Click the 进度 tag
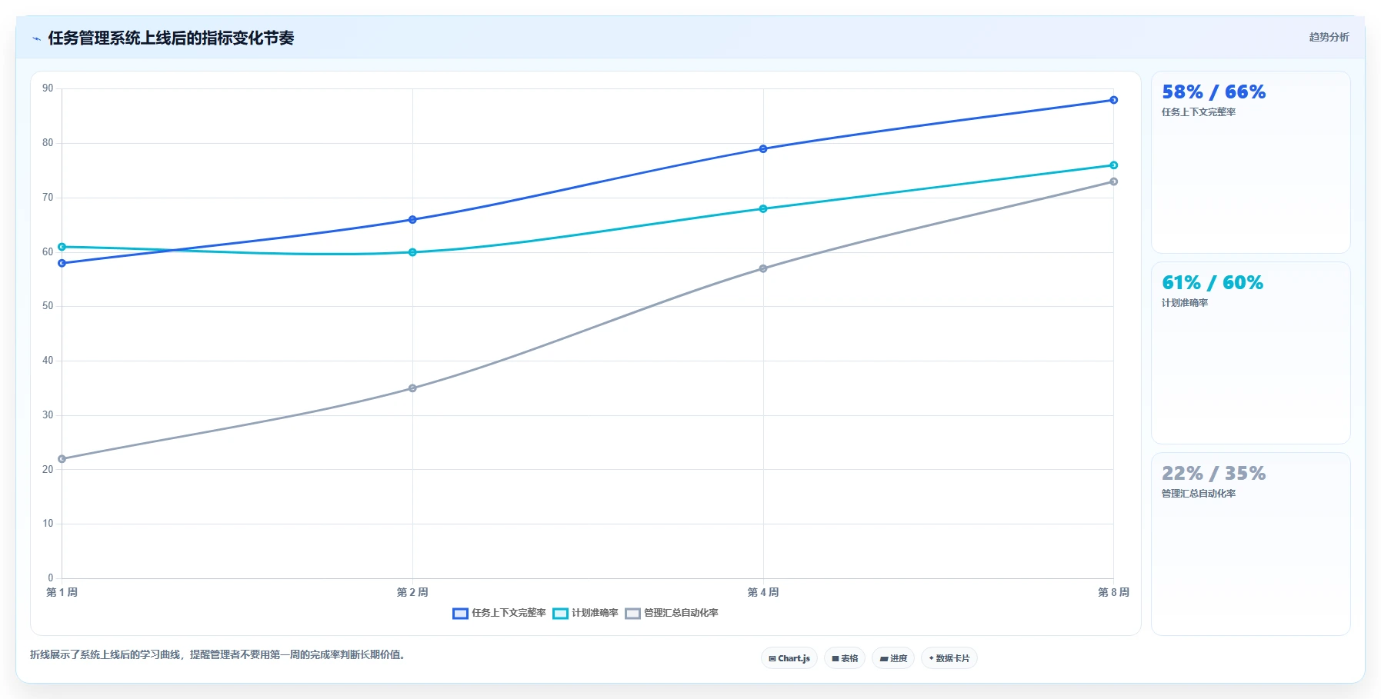 pyautogui.click(x=893, y=658)
